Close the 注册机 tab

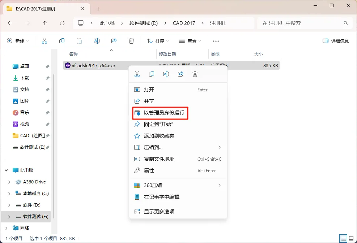(x=82, y=9)
